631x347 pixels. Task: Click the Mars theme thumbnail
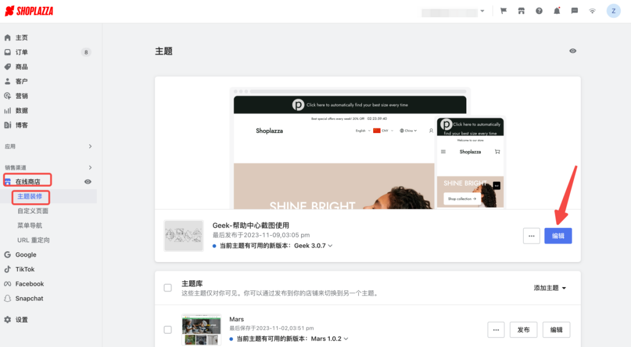201,330
